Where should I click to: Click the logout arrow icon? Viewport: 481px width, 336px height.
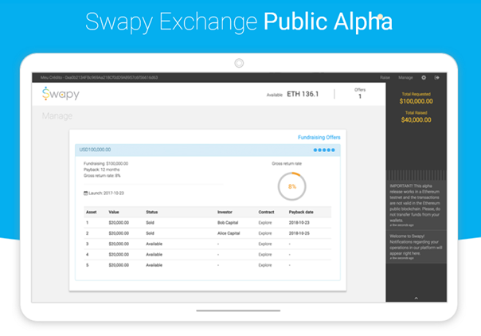pyautogui.click(x=437, y=77)
